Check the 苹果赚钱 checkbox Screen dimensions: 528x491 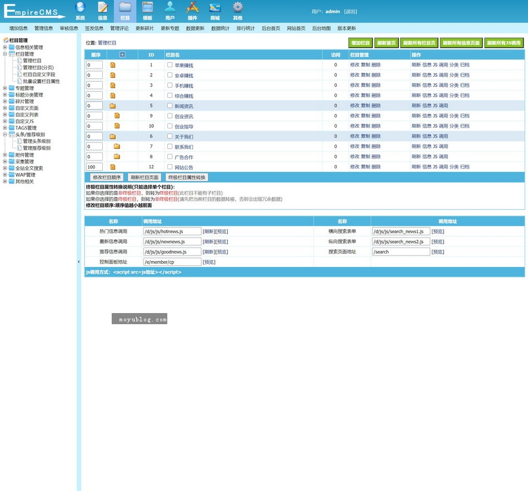(x=170, y=65)
